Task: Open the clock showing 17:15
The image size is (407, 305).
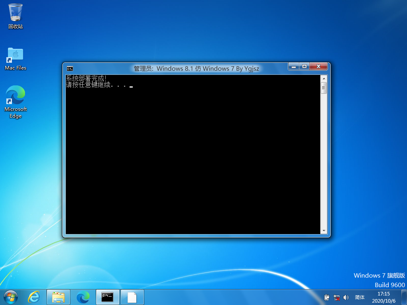Action: 384,297
